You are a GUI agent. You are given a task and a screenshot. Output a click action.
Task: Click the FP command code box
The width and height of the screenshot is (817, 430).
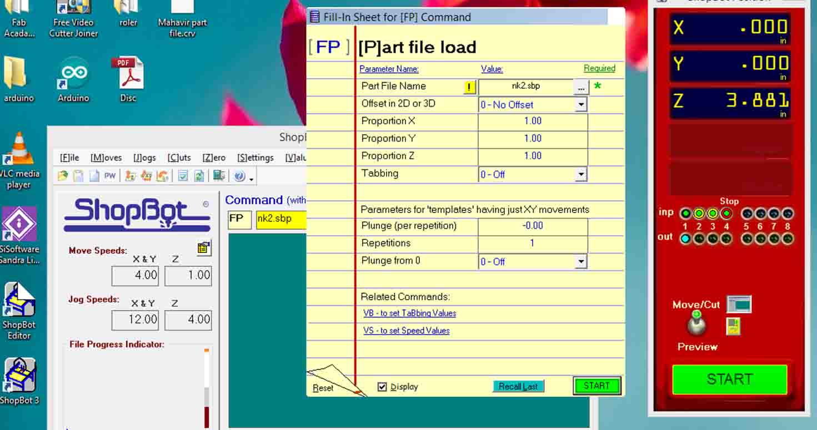coord(239,219)
